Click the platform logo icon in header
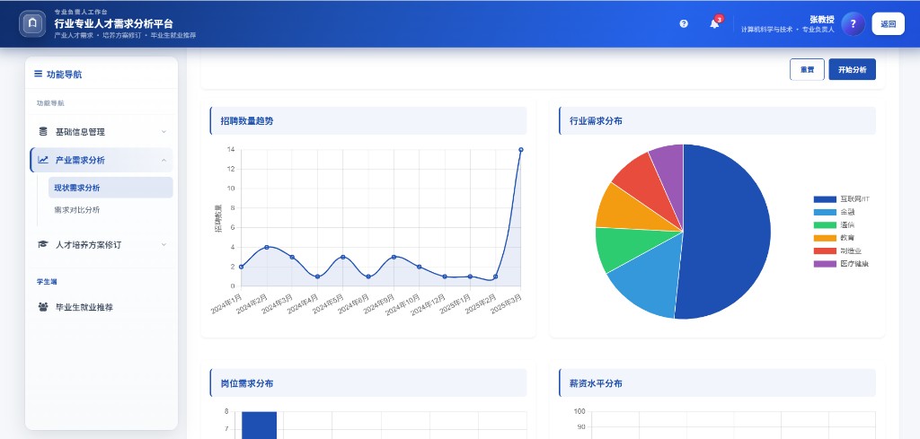Screen dimensions: 920x439 (x=32, y=23)
